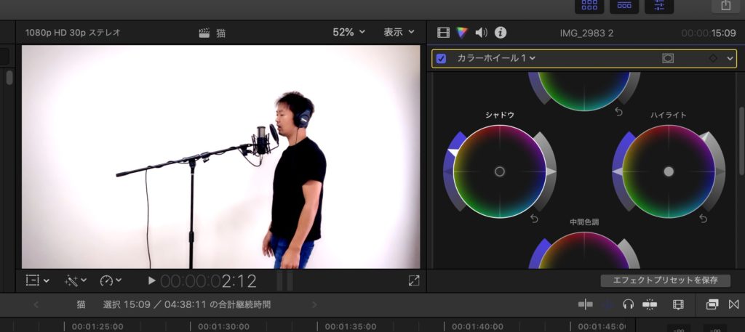
Task: Click the 00:01:35:00 timeline ruler mark
Action: click(x=351, y=326)
